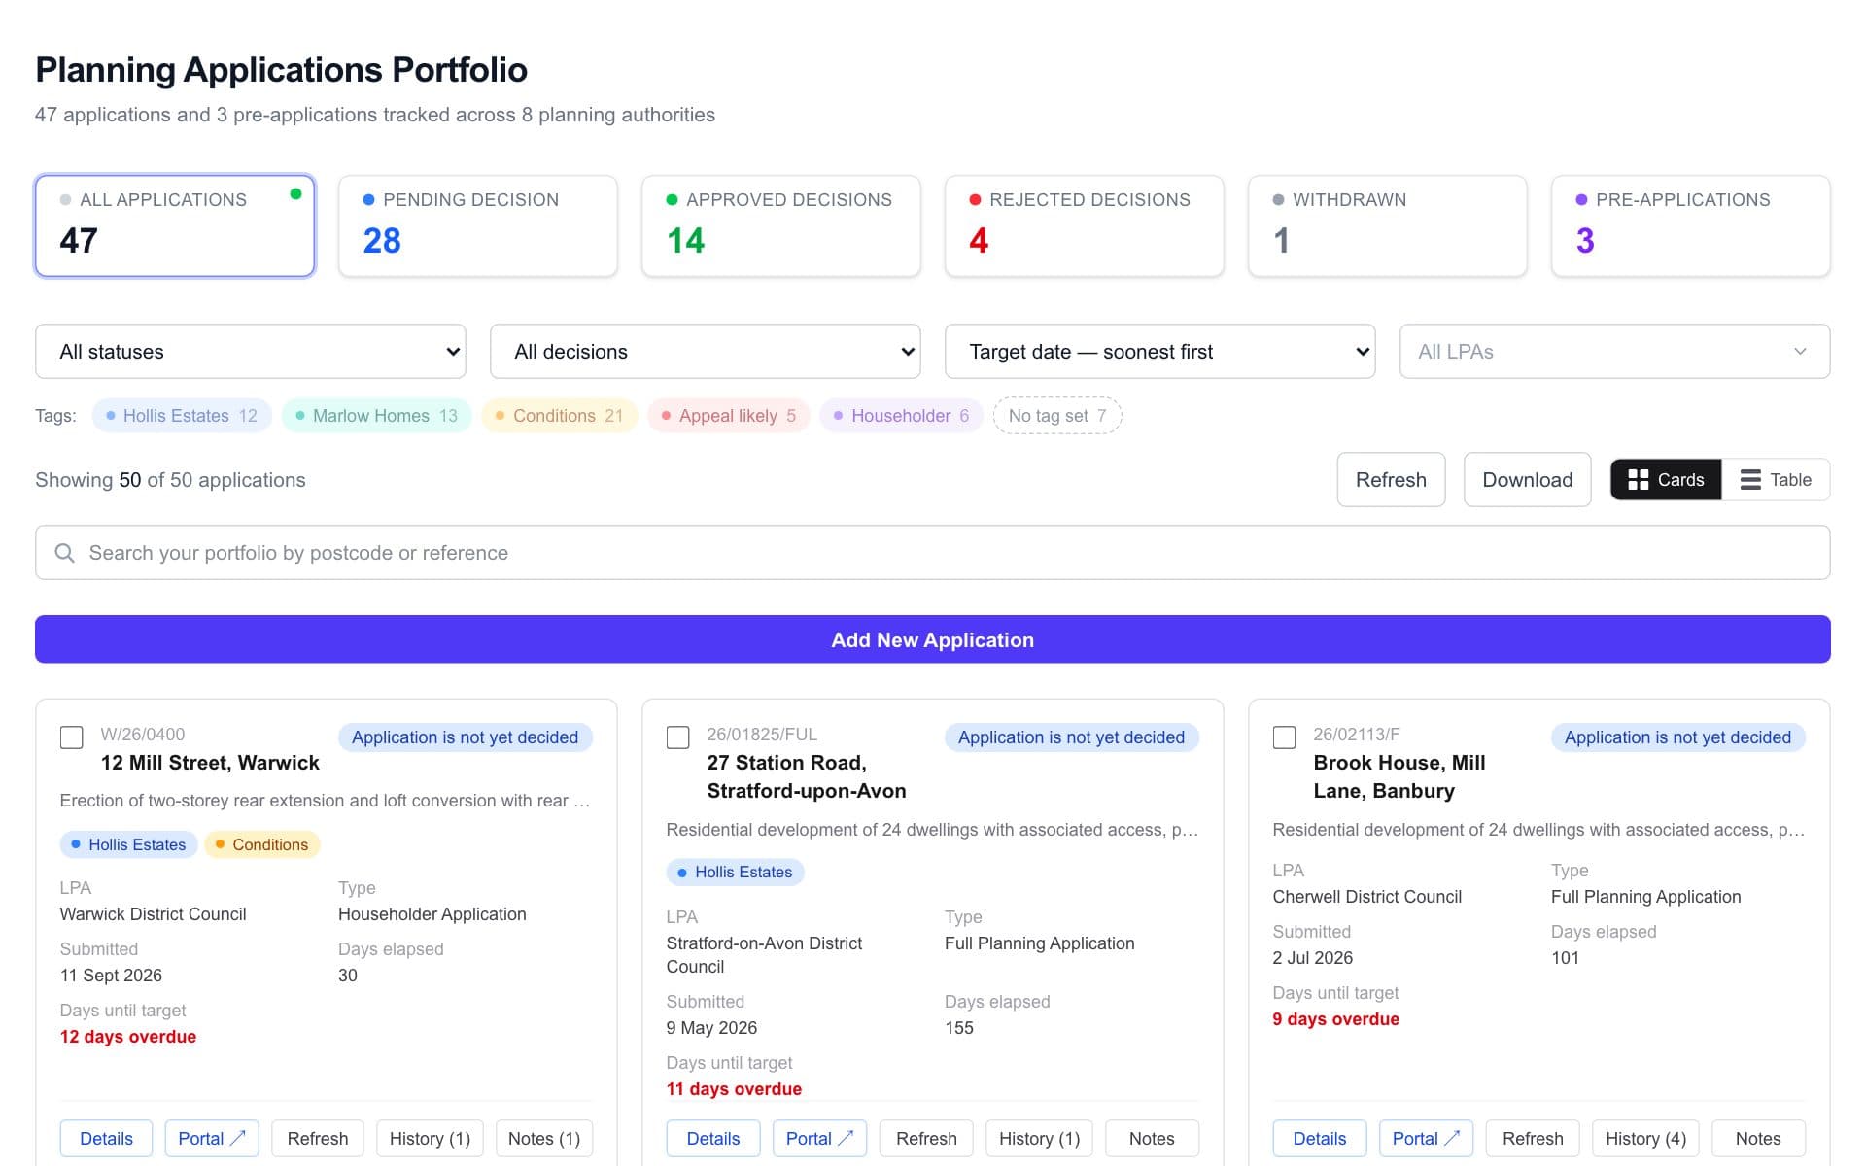Select checkbox for 12 Mill Street, Warwick
This screenshot has width=1866, height=1166.
click(x=72, y=737)
